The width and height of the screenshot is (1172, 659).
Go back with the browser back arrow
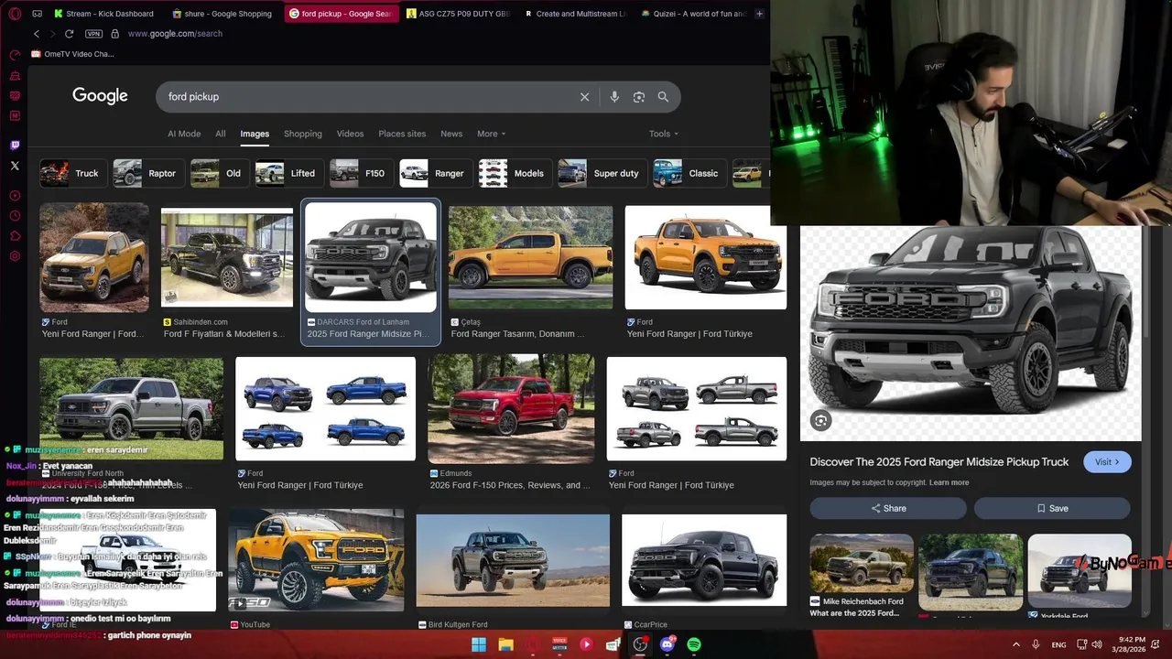37,34
